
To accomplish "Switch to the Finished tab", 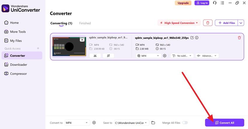I will pos(85,23).
